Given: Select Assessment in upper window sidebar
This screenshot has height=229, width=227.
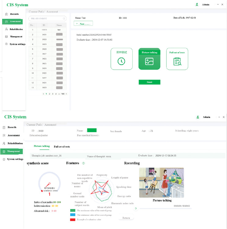Looking at the screenshot, I should point(12,21).
